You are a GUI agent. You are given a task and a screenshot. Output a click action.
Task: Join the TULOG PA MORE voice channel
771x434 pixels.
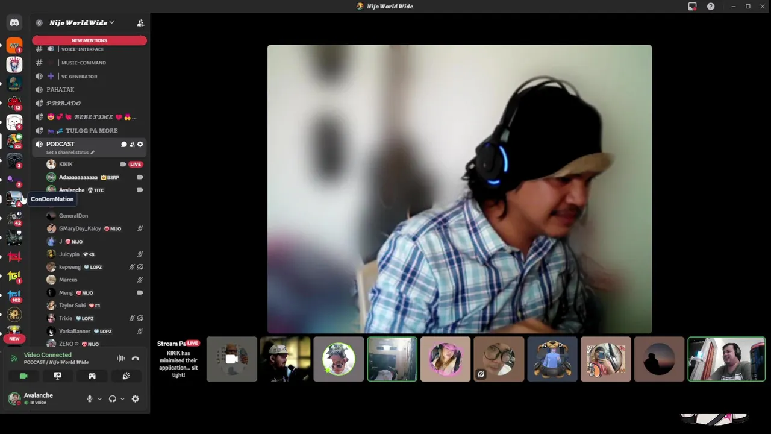[x=89, y=131]
